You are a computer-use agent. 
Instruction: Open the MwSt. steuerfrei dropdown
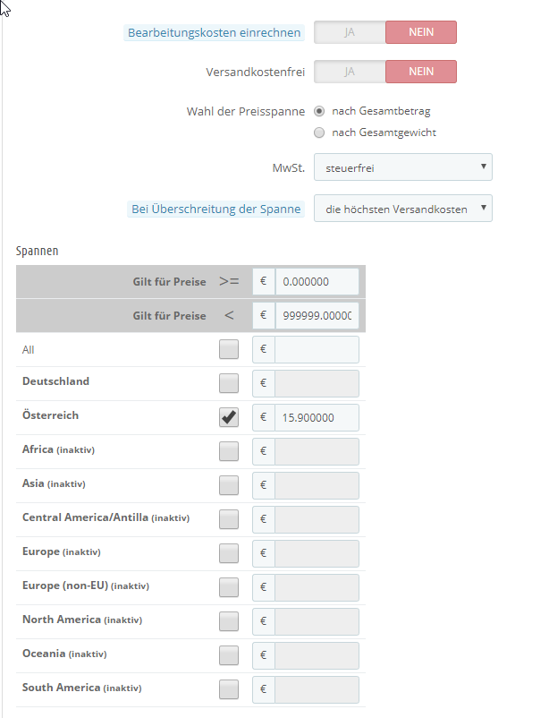pyautogui.click(x=402, y=167)
